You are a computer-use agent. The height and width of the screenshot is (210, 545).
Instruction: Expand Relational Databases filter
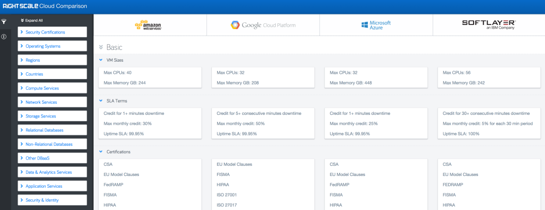[x=52, y=130]
